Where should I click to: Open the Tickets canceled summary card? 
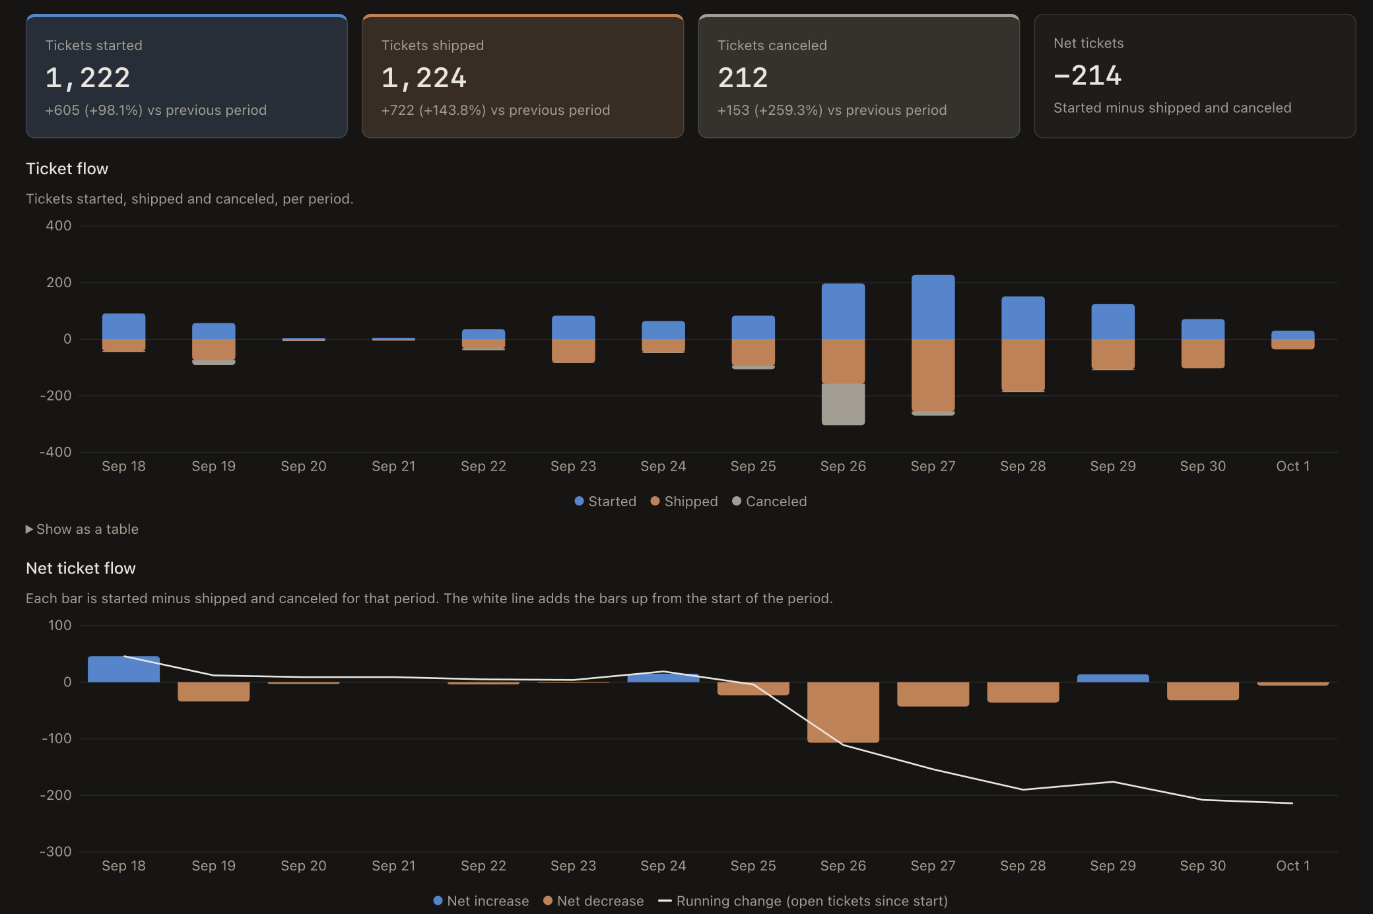(859, 76)
